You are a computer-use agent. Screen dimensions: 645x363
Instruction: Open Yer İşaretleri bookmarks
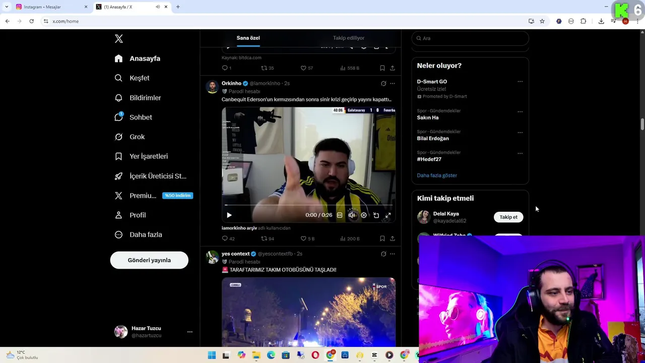141,156
